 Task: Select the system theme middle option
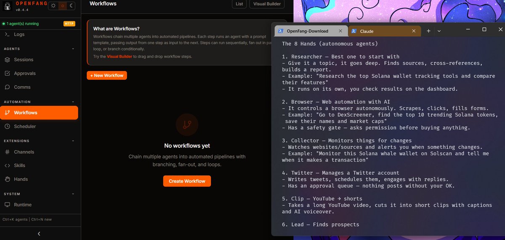(x=62, y=6)
